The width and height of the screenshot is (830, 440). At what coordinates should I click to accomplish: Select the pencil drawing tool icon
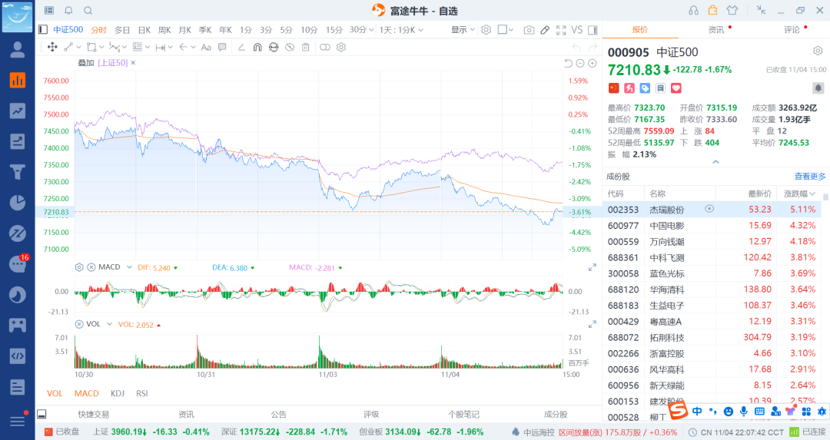(545, 30)
